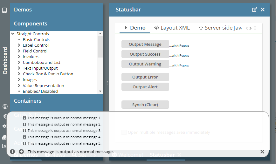
Task: Collapse the Straight Controls tree node
Action: point(13,34)
